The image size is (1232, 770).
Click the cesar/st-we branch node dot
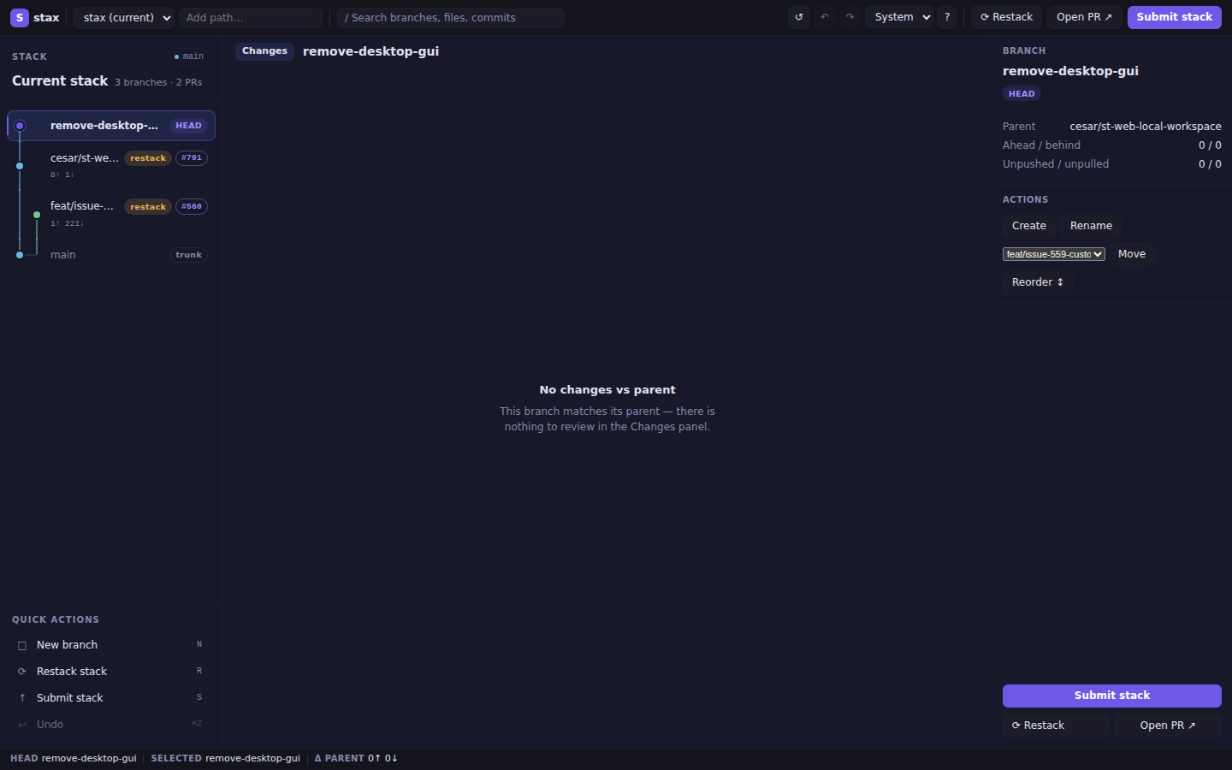[x=20, y=166]
